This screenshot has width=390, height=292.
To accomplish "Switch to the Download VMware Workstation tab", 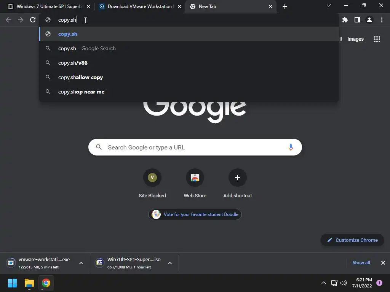I will pyautogui.click(x=139, y=6).
